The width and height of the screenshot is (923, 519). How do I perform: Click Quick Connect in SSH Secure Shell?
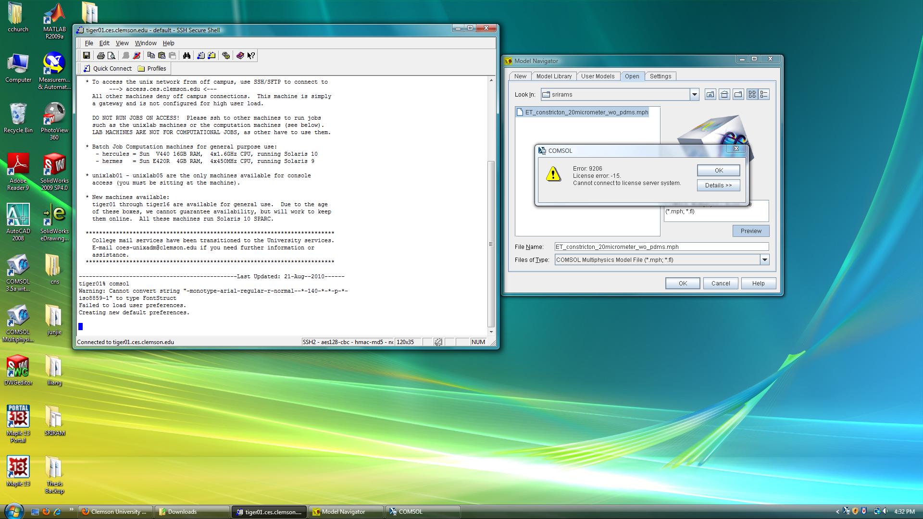(107, 68)
